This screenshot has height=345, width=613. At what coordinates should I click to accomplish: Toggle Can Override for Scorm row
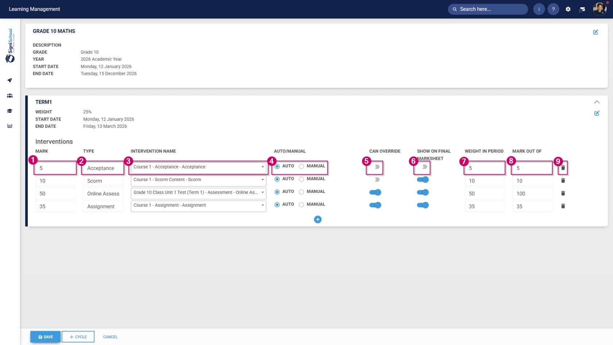(x=375, y=180)
